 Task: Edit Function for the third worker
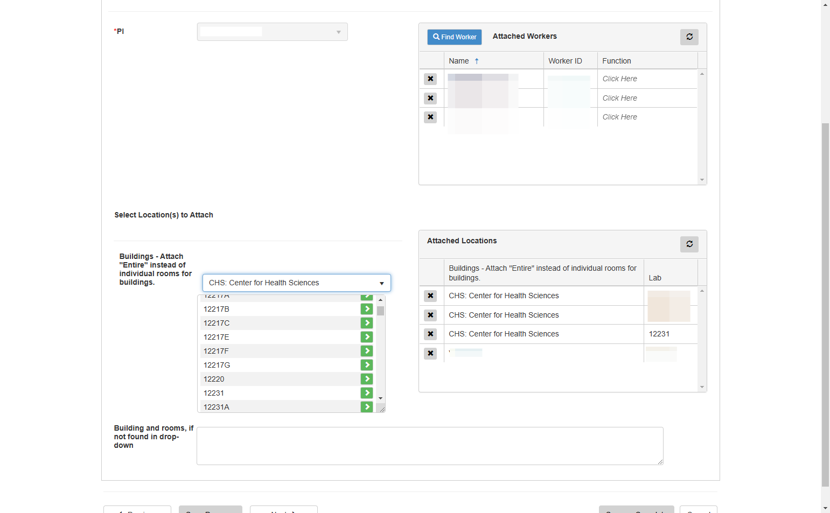pos(619,117)
